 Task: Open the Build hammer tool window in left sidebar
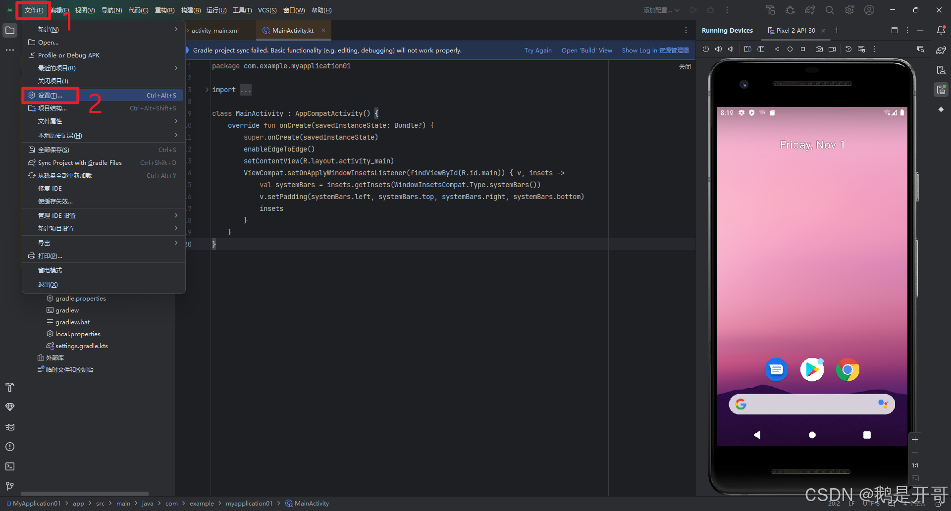tap(10, 387)
